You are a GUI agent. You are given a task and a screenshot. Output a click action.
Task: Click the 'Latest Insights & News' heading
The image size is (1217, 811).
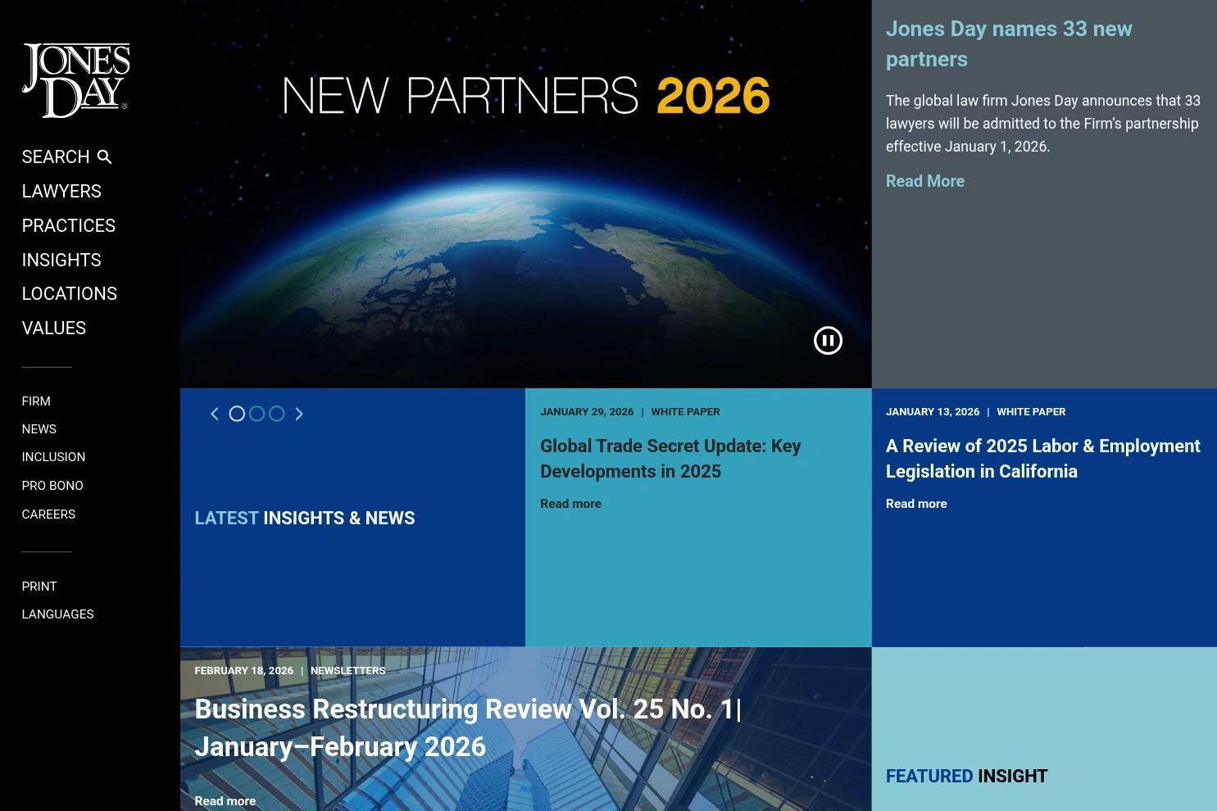click(x=305, y=518)
